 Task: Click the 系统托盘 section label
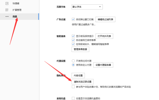tap(61, 98)
